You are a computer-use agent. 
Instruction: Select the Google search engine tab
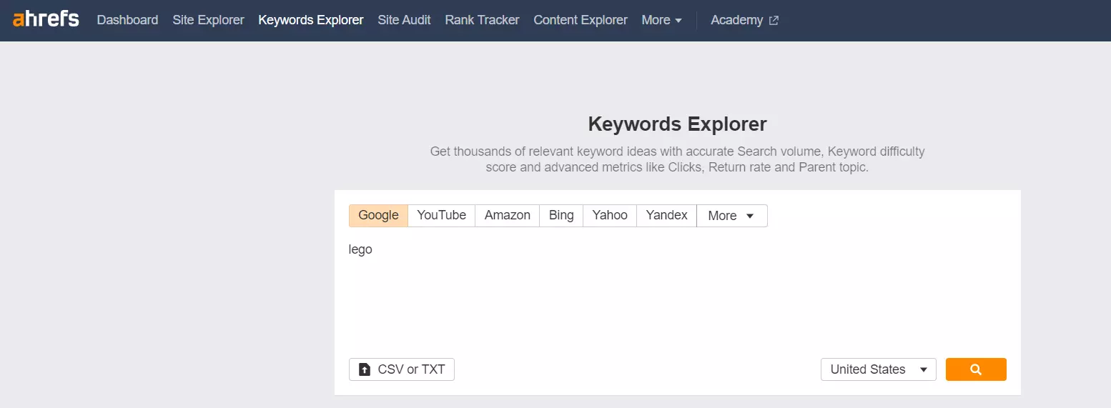(378, 216)
